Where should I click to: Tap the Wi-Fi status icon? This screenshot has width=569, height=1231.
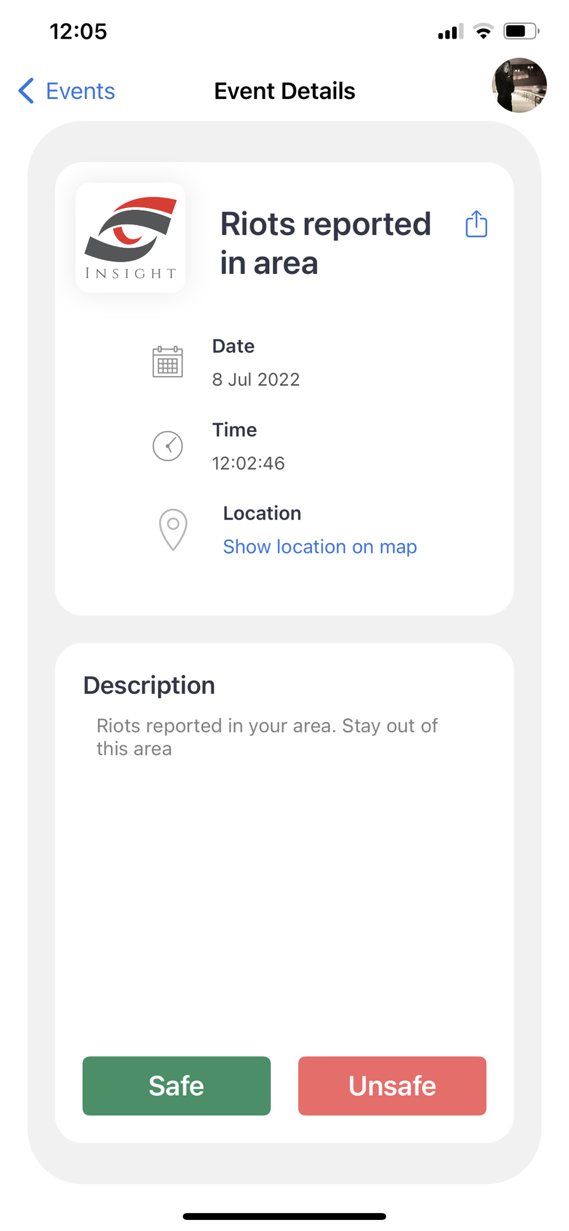(483, 31)
